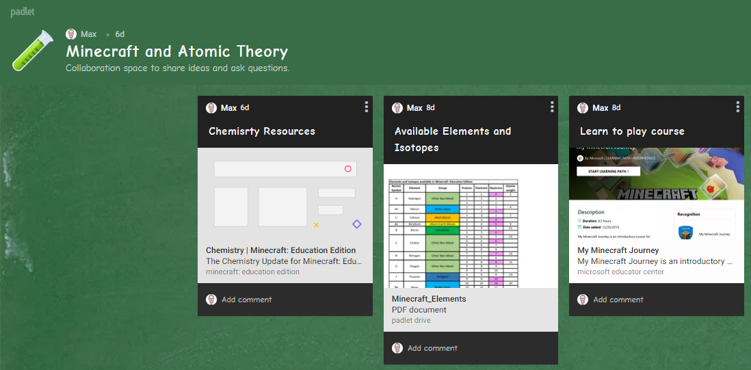Viewport: 751px width, 370px height.
Task: Add comment on Chemisrty Resources card
Action: tap(247, 300)
